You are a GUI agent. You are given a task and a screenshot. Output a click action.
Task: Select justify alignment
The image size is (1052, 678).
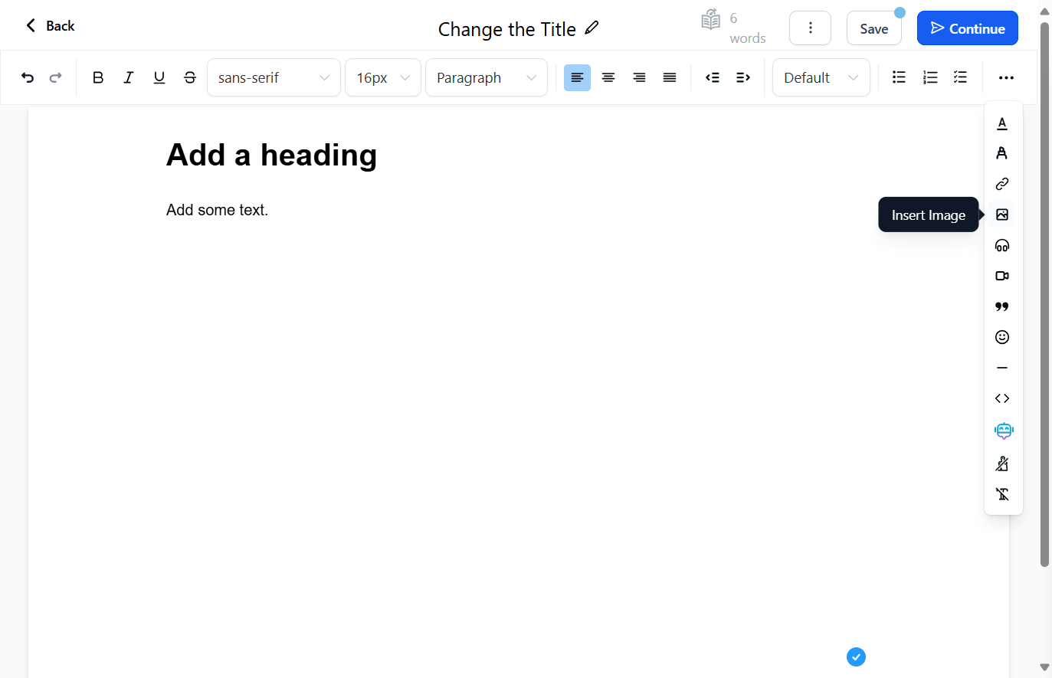[x=670, y=77]
